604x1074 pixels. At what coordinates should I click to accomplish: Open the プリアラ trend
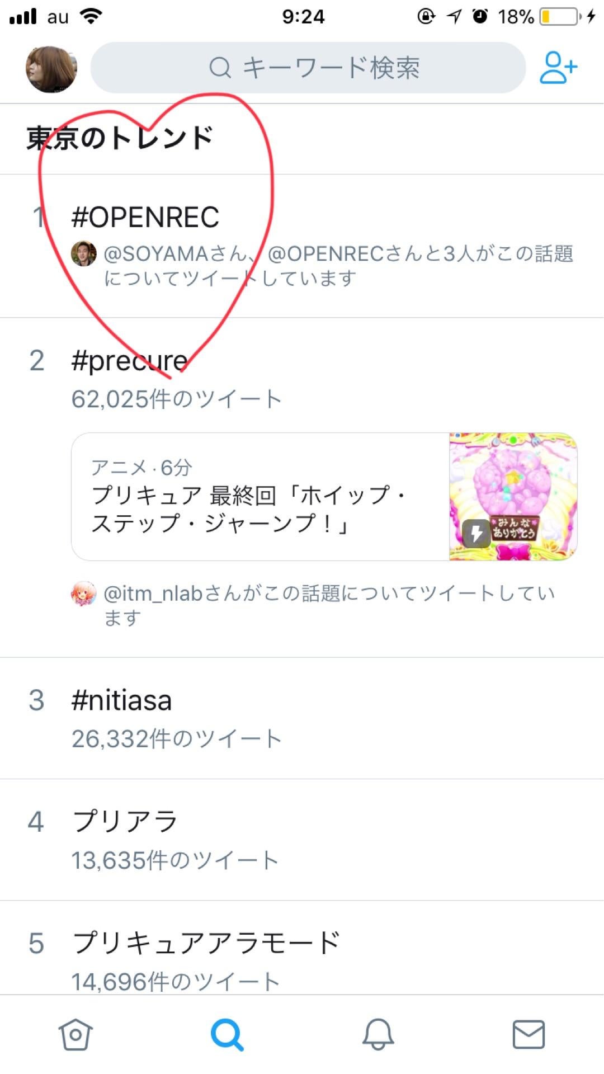pos(125,822)
